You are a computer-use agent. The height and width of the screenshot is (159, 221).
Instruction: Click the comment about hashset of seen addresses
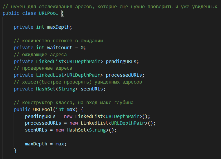pyautogui.click(x=78, y=82)
